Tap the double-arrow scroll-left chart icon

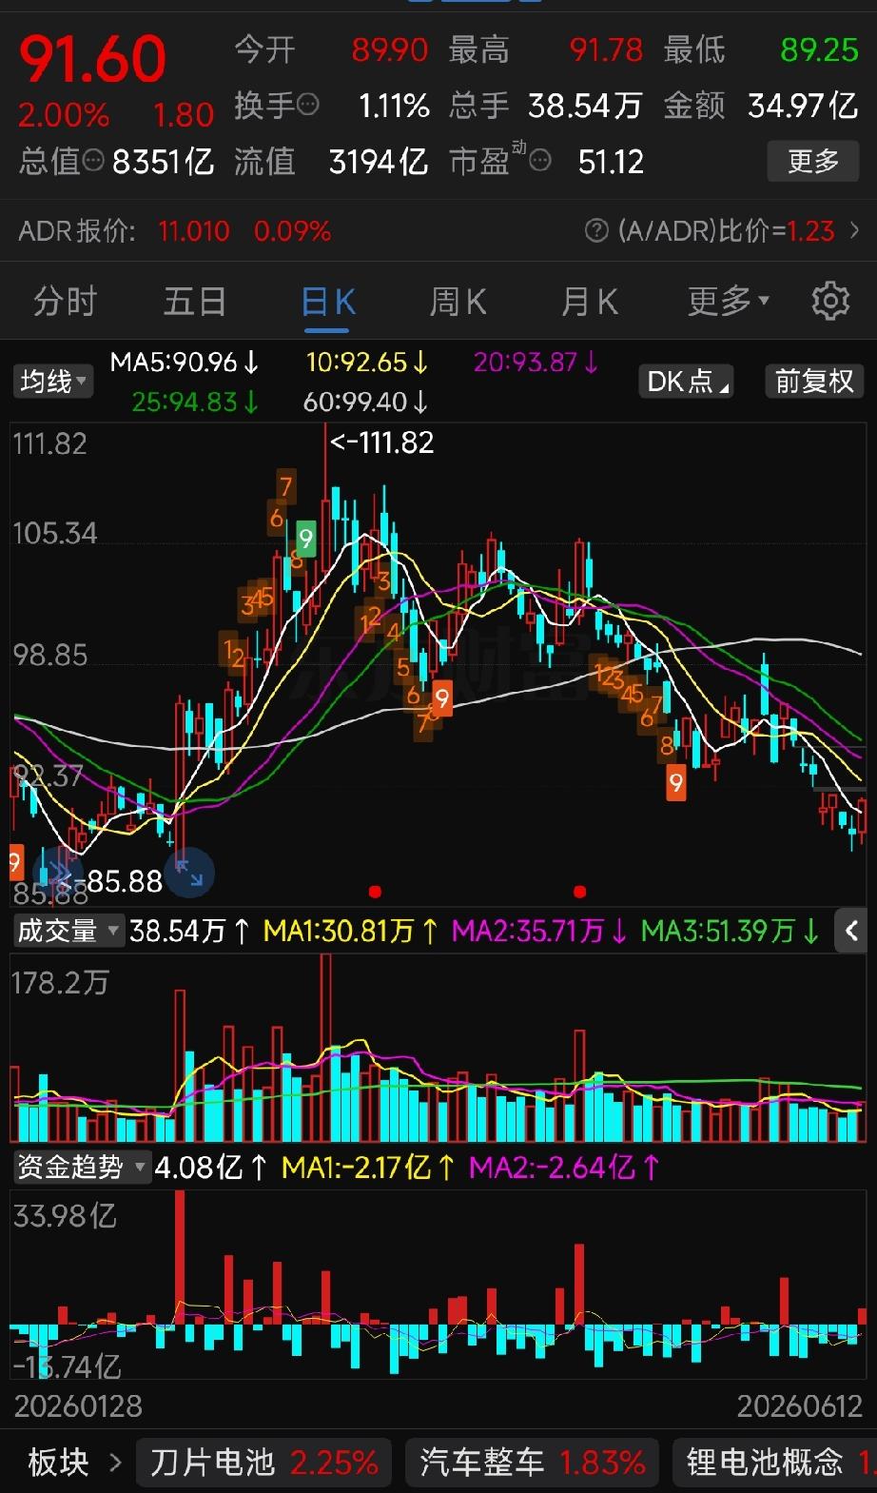(58, 873)
